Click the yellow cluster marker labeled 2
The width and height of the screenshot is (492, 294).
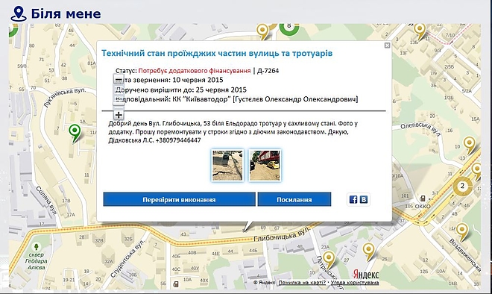[462, 186]
